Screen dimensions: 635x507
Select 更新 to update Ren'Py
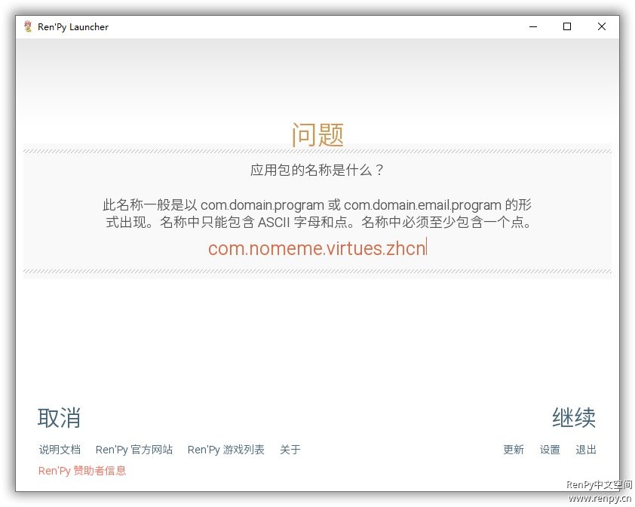(514, 450)
